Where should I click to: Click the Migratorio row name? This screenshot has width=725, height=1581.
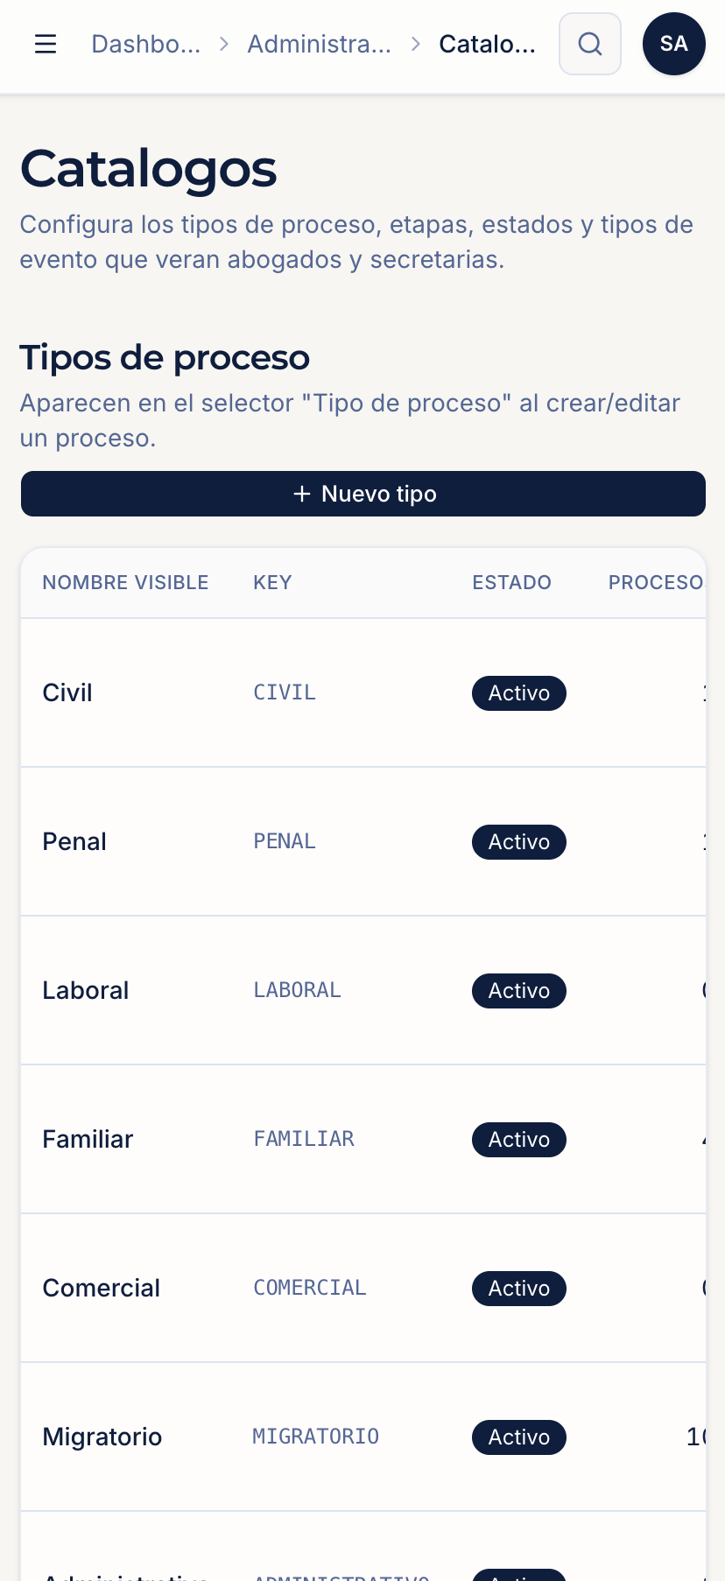click(x=102, y=1437)
